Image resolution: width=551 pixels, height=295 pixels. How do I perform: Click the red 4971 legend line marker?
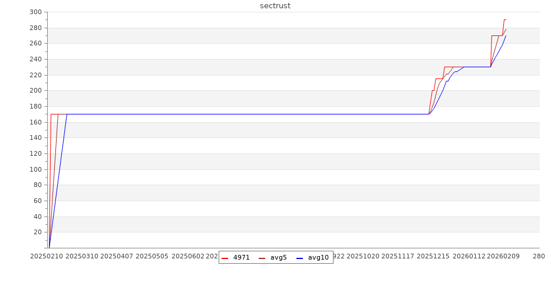[x=225, y=258]
